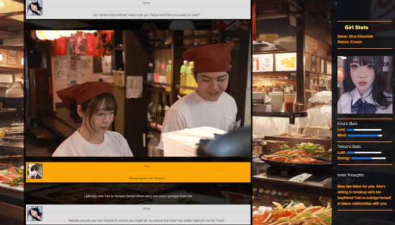
Task: Click 'Status: Cousin' in the sidebar
Action: click(x=349, y=42)
